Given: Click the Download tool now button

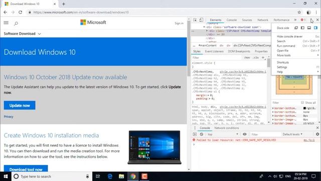Looking at the screenshot, I should click(x=26, y=169).
